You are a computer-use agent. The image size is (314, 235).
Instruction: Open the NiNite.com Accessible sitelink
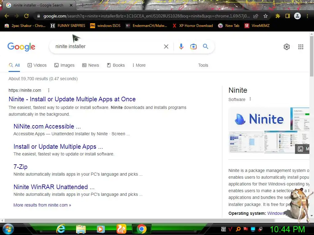click(47, 126)
